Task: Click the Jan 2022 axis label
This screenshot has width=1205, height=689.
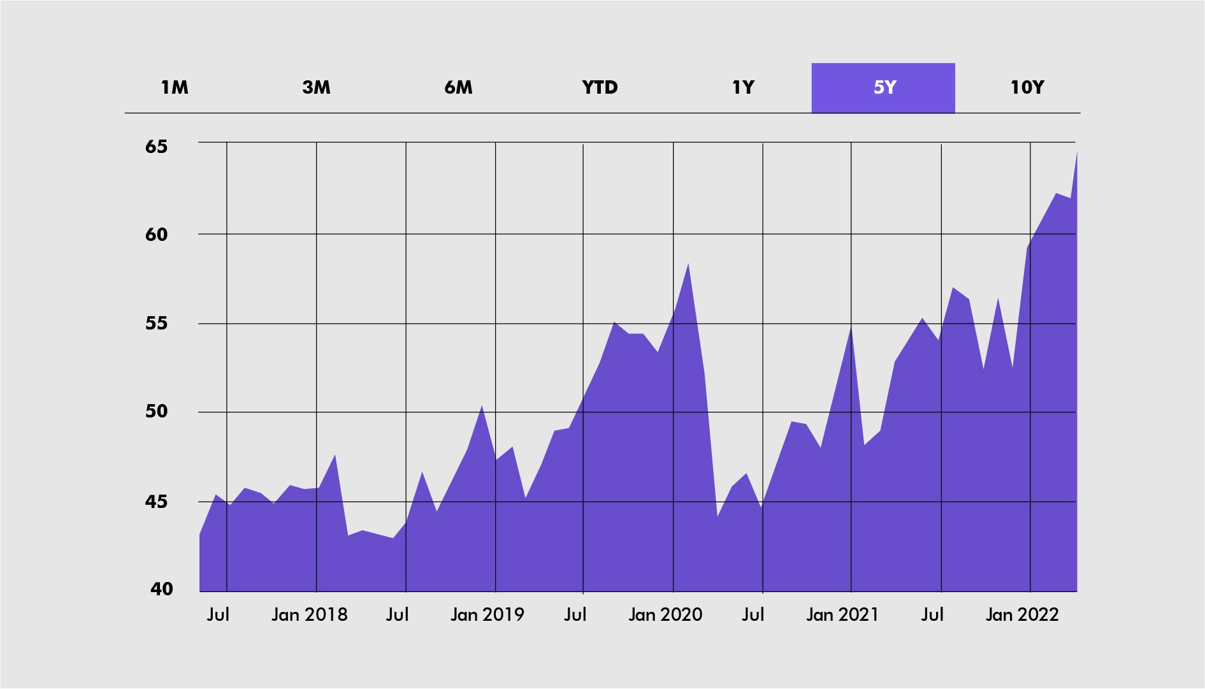Action: [x=1022, y=614]
